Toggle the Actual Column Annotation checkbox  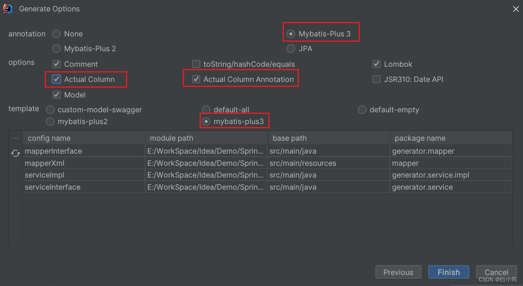[196, 79]
